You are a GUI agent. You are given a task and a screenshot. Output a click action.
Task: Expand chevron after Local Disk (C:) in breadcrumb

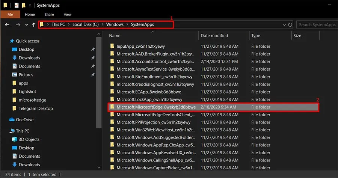[103, 24]
